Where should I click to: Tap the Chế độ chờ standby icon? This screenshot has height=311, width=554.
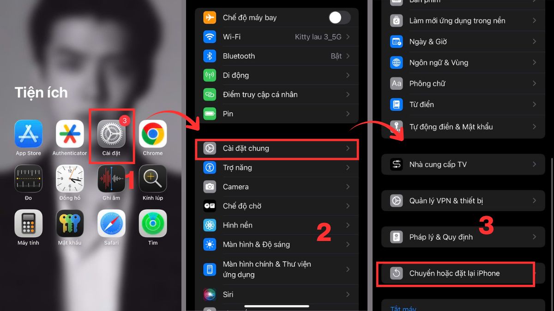click(210, 206)
